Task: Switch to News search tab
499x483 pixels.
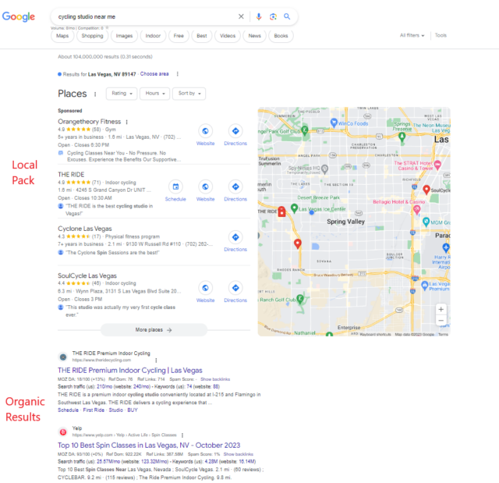Action: 255,36
